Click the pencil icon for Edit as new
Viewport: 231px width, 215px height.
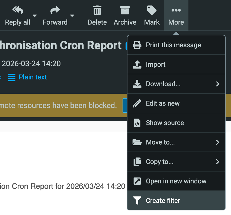[137, 103]
